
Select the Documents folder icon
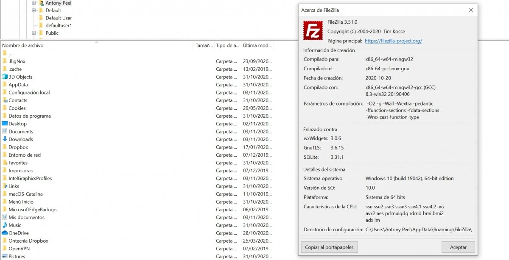click(5, 131)
